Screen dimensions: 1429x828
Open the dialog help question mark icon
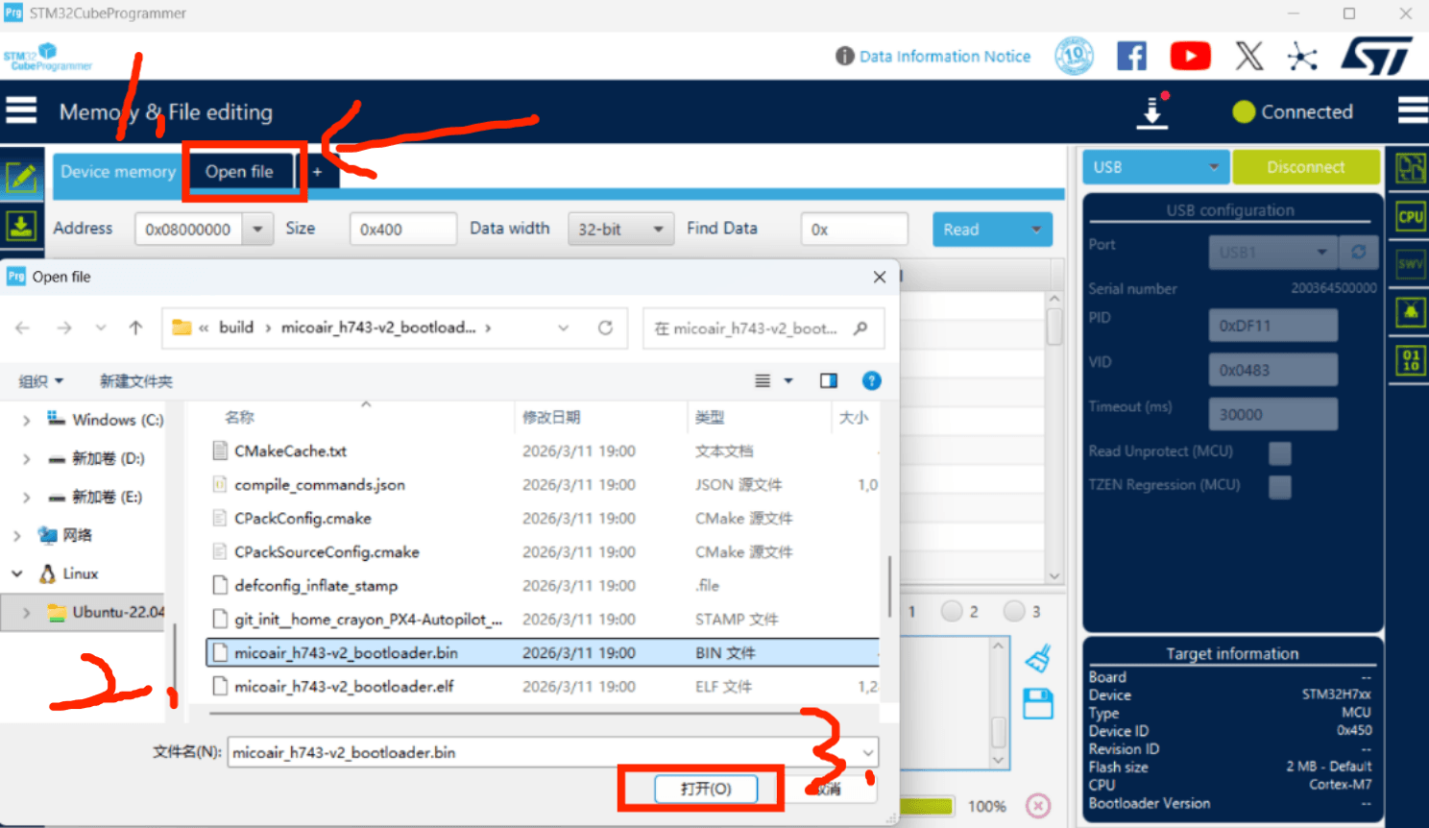coord(872,380)
